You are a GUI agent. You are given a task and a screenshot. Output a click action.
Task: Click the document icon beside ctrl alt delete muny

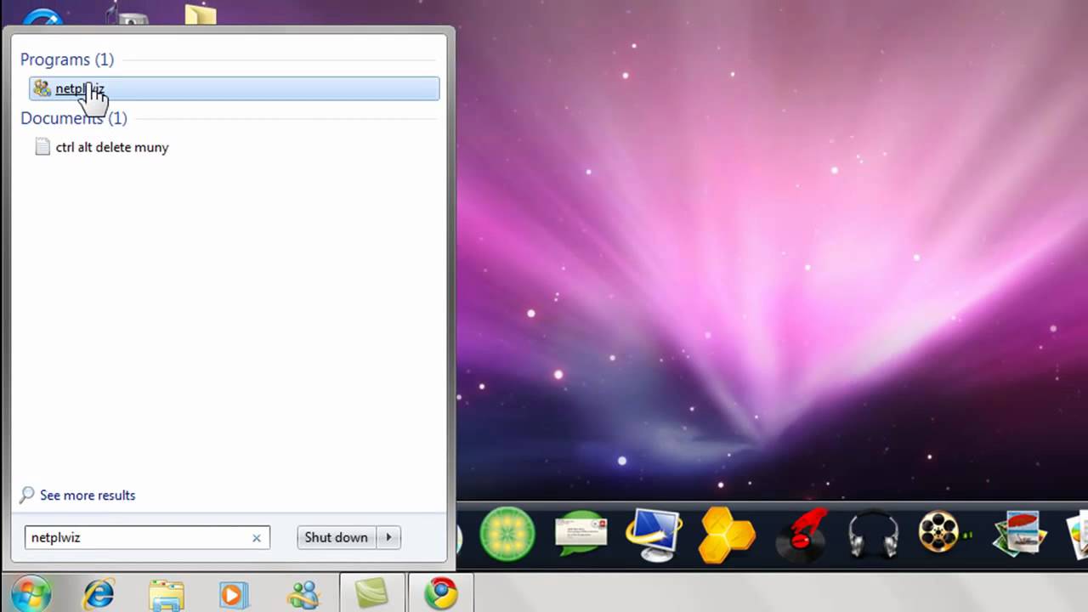pyautogui.click(x=42, y=147)
